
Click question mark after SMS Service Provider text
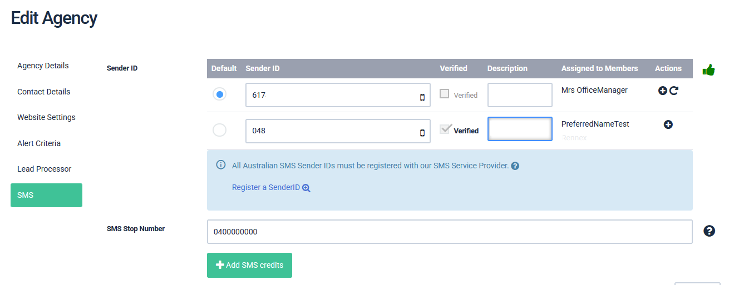515,166
